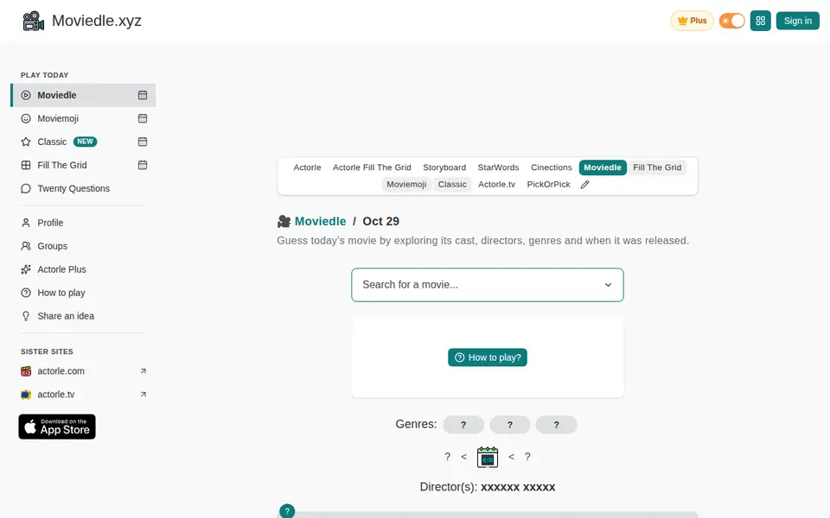
Task: Select the highlighted Moviedle tab
Action: [x=603, y=167]
